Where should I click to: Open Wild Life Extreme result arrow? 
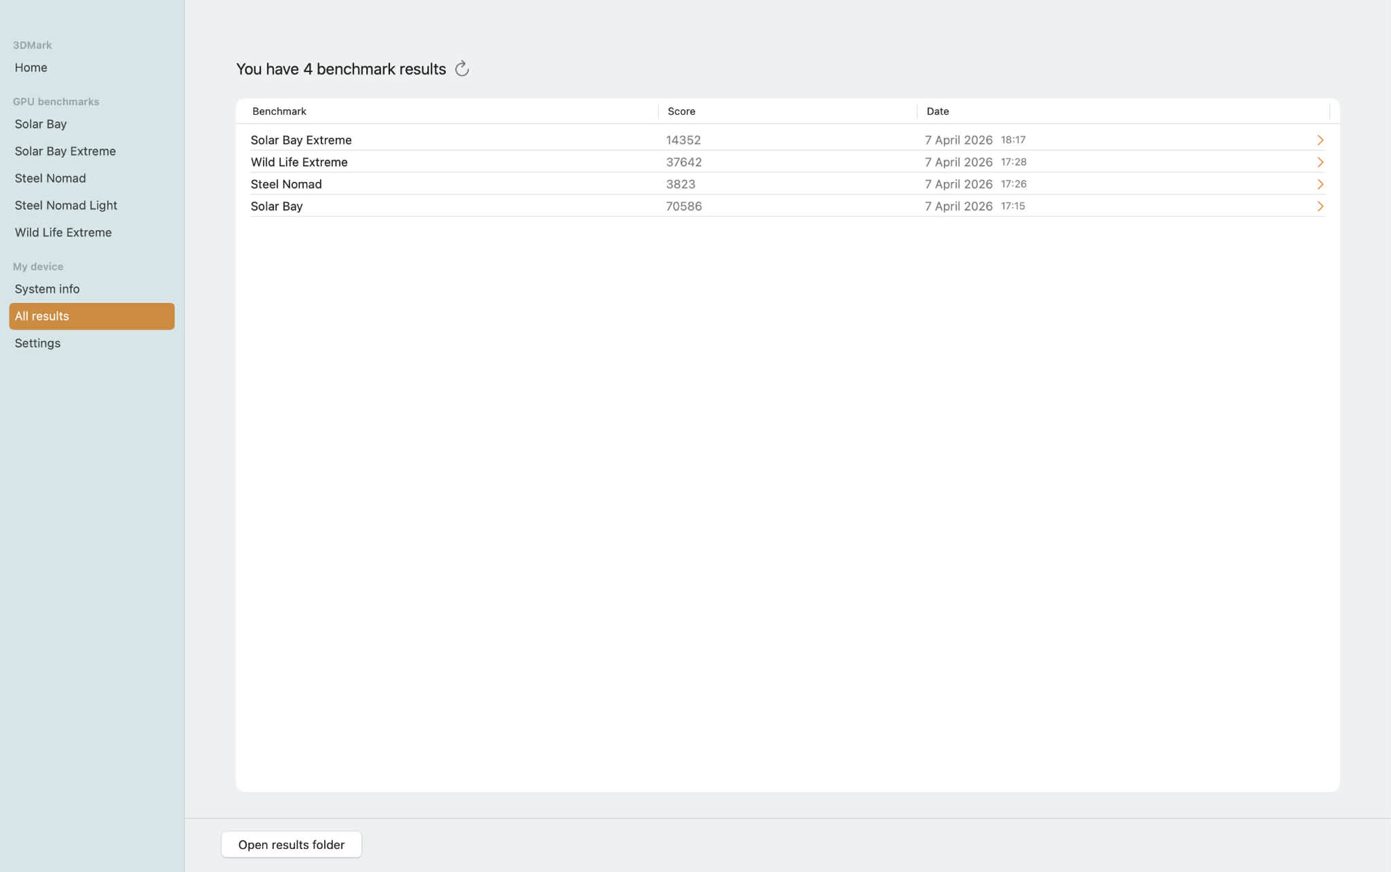pos(1319,163)
